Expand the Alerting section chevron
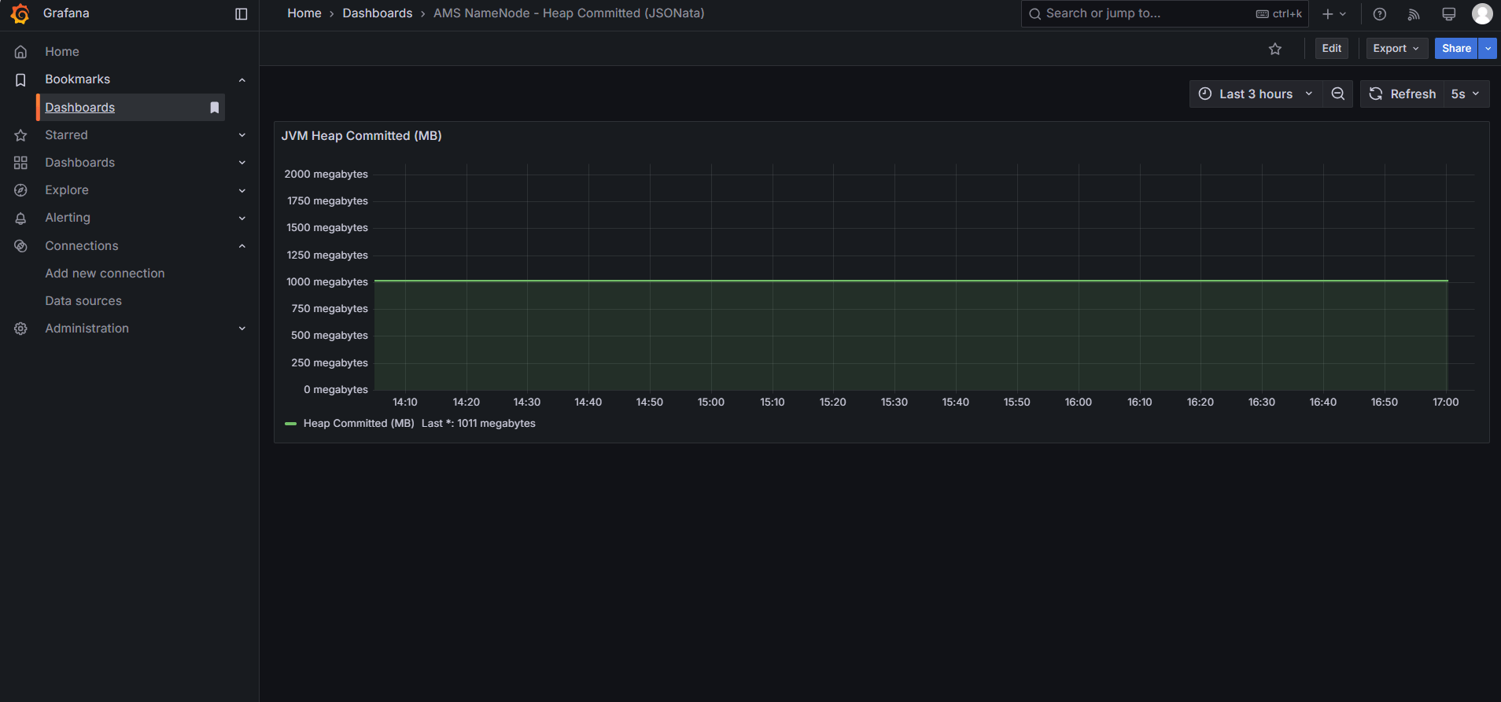Image resolution: width=1501 pixels, height=702 pixels. pyautogui.click(x=242, y=218)
